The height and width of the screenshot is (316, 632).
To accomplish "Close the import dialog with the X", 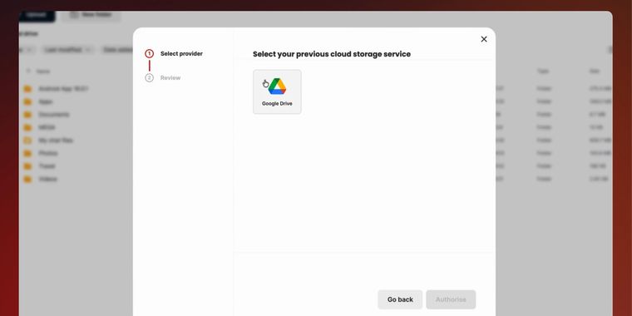I will tap(484, 39).
